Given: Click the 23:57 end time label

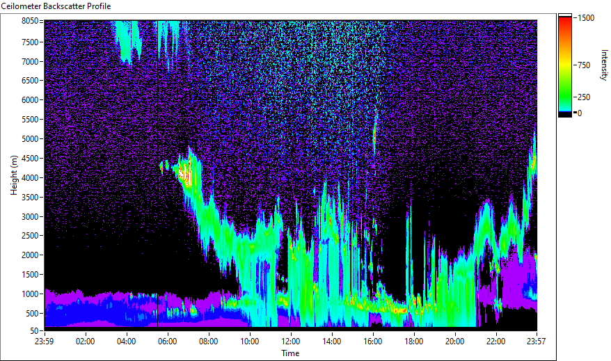Looking at the screenshot, I should click(536, 342).
